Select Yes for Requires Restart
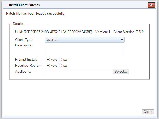159x119 pixels. click(48, 66)
